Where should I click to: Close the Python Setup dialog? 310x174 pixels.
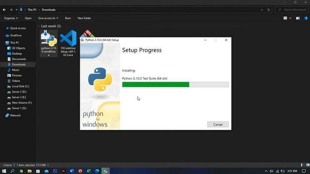(x=226, y=40)
